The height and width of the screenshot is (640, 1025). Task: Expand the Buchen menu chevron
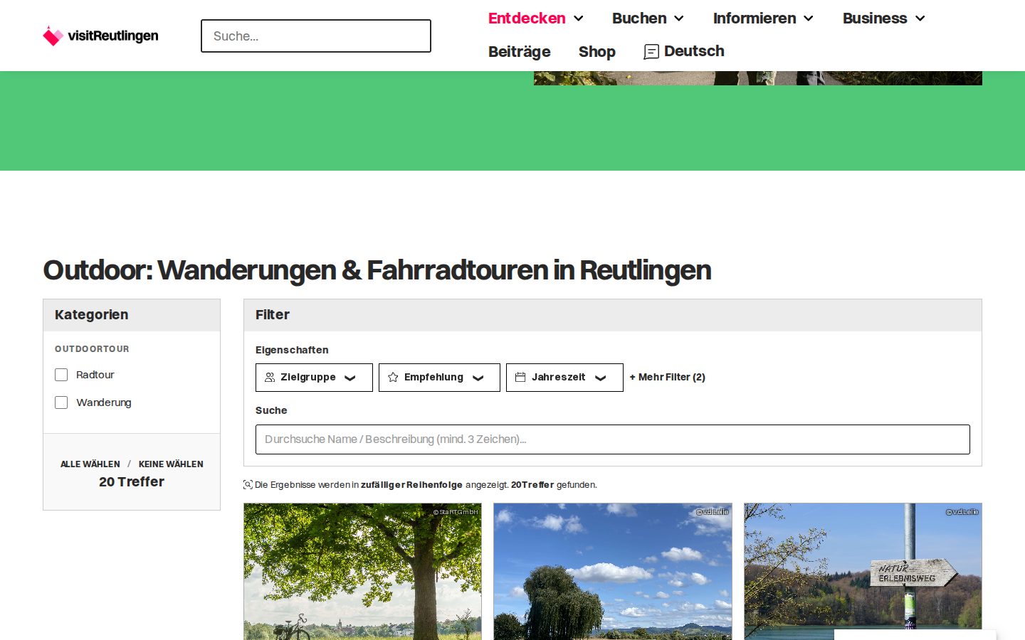click(679, 18)
